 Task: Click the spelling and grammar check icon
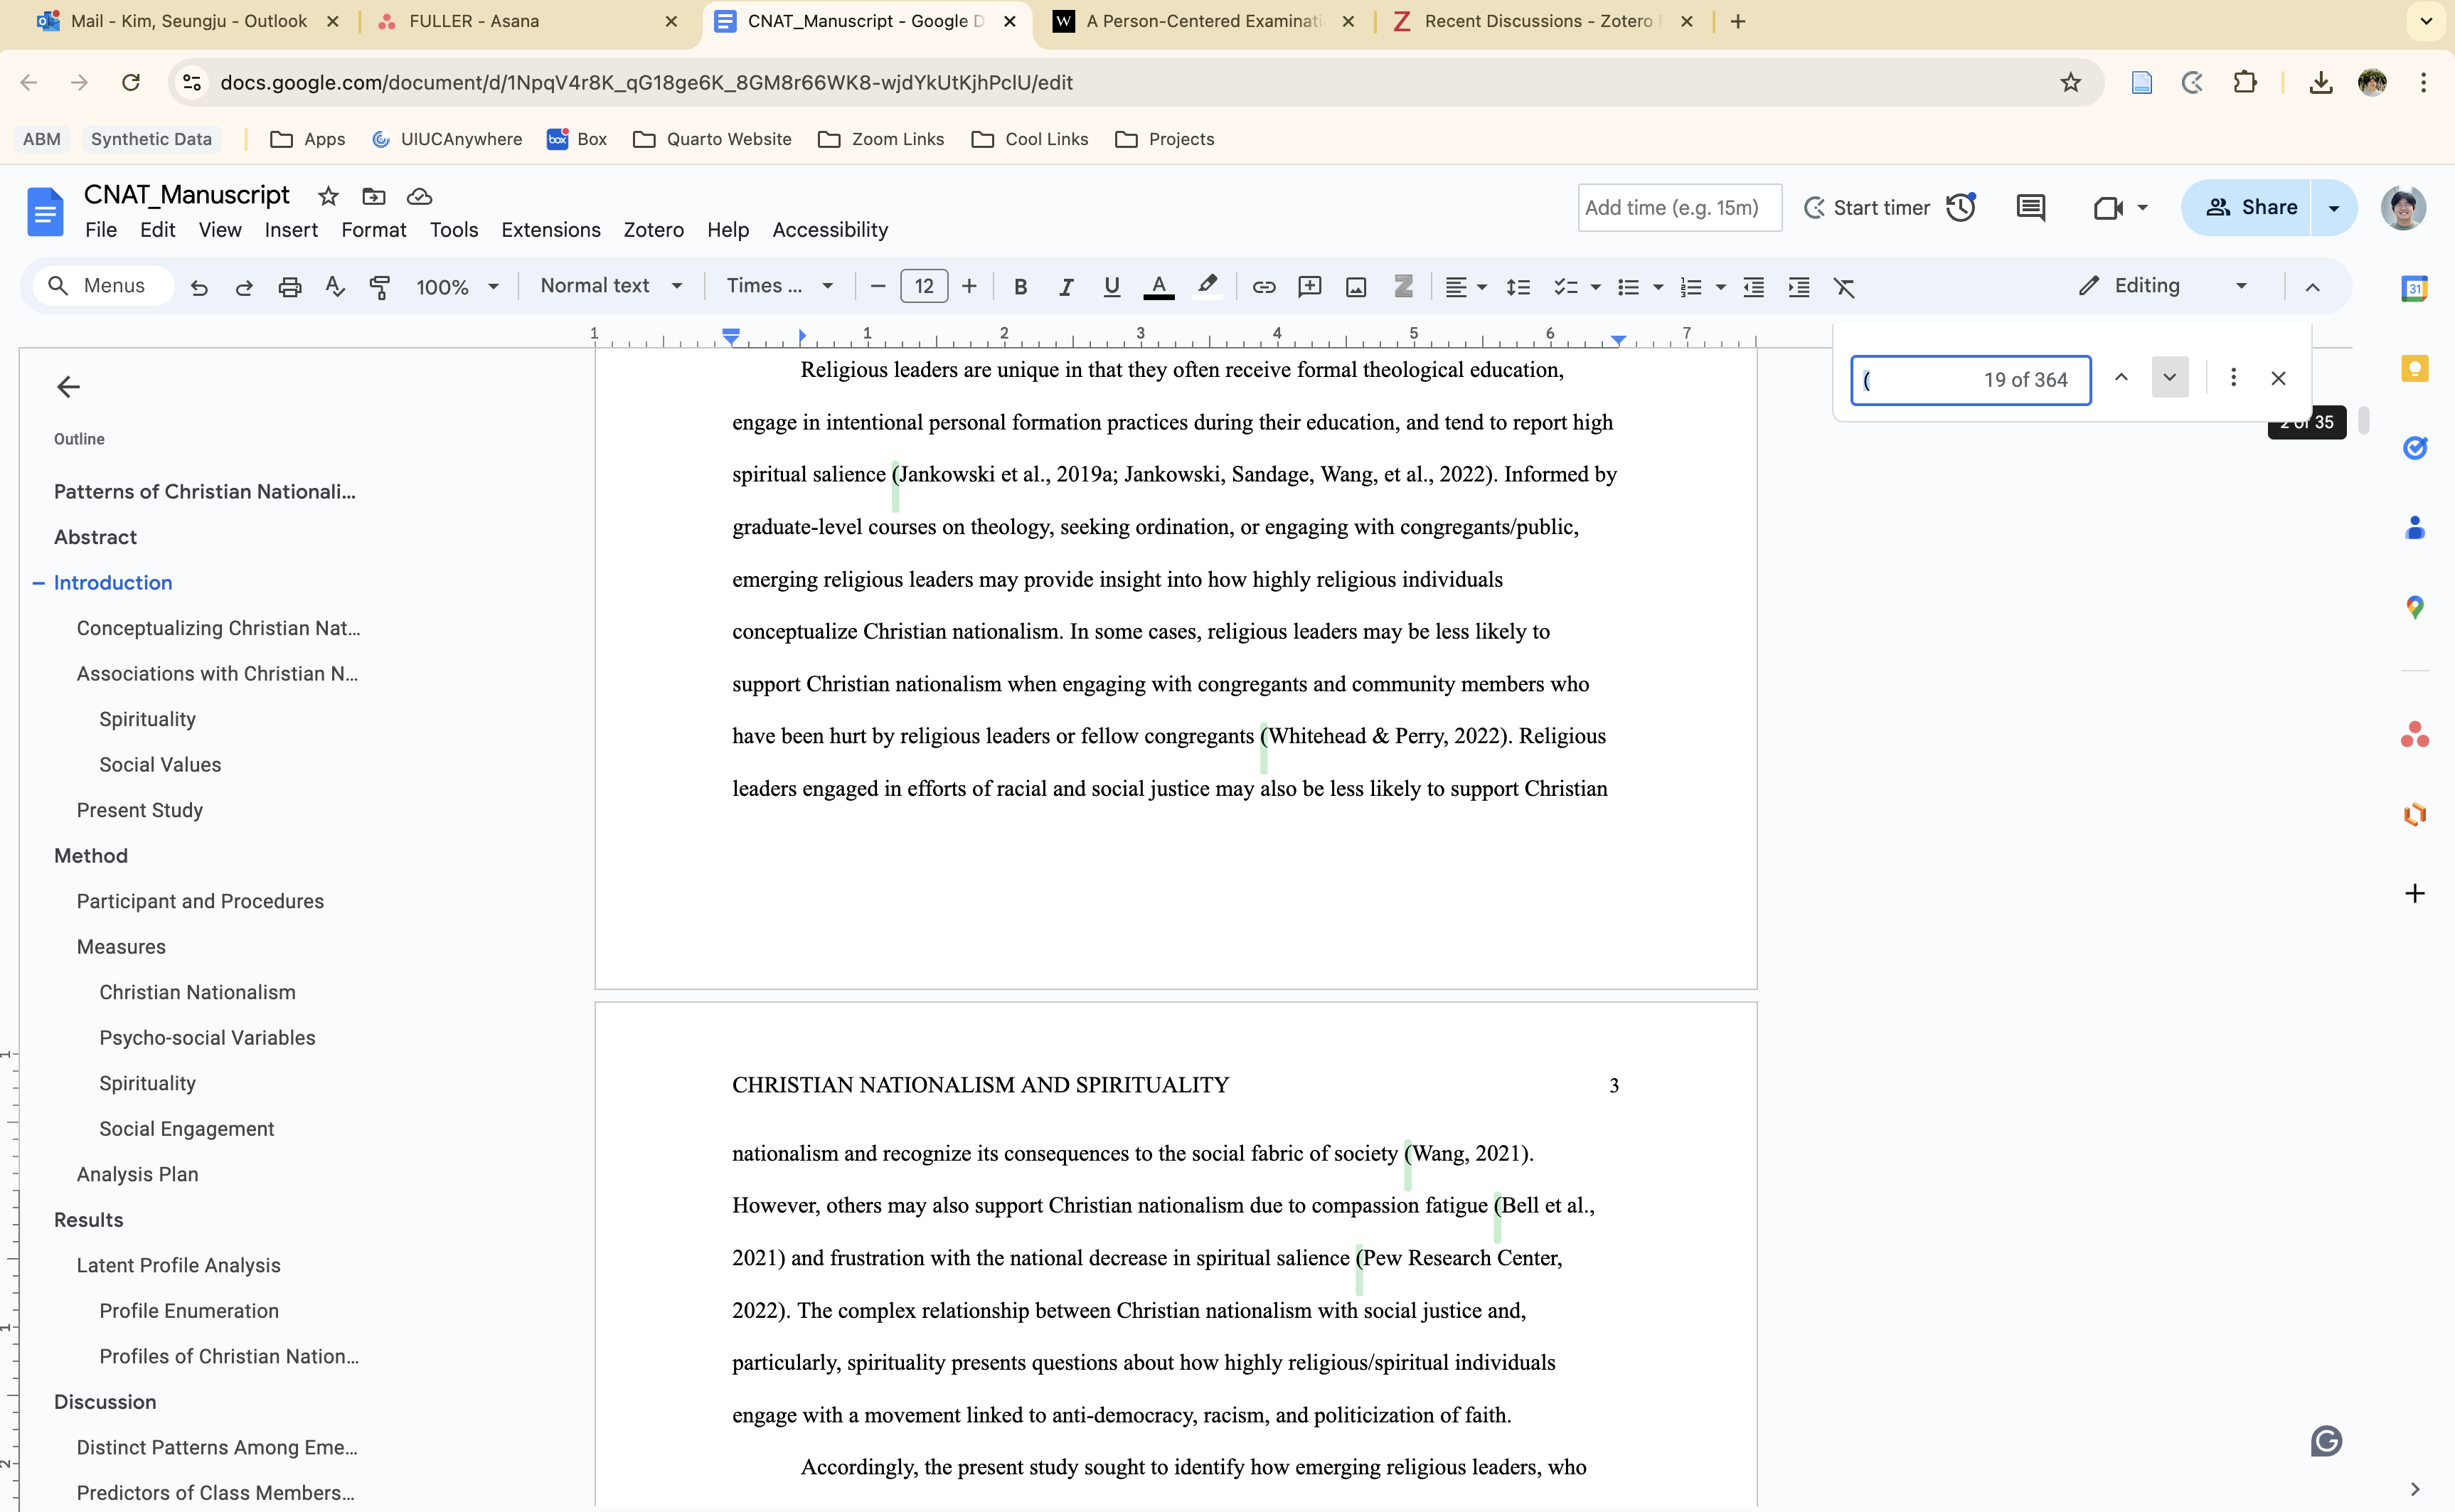[x=335, y=287]
